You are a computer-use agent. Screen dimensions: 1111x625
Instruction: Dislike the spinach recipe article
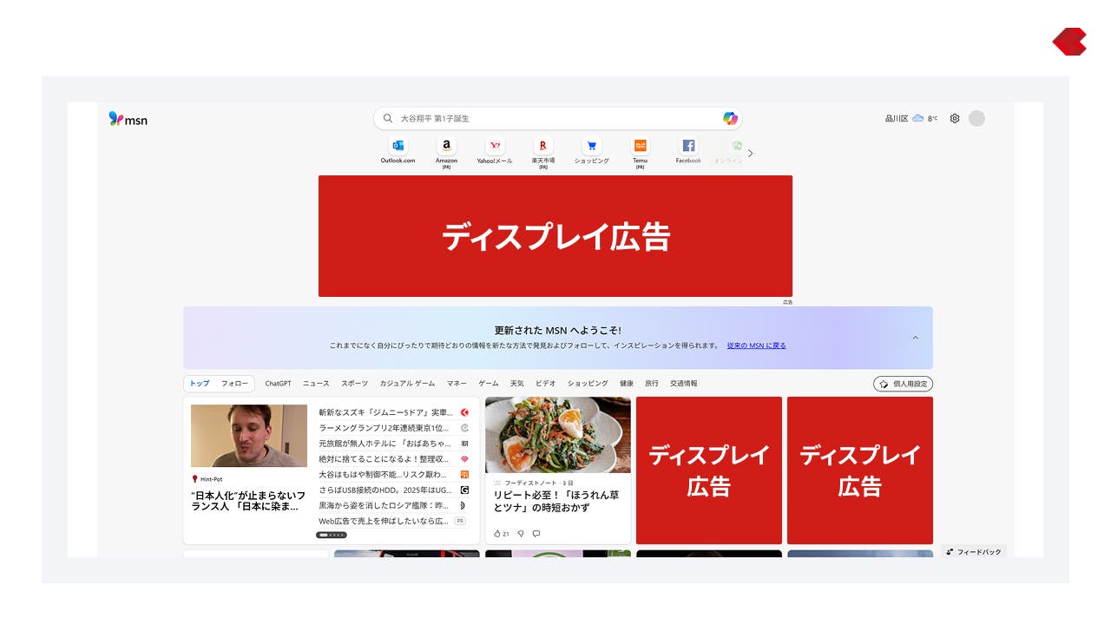tap(521, 534)
